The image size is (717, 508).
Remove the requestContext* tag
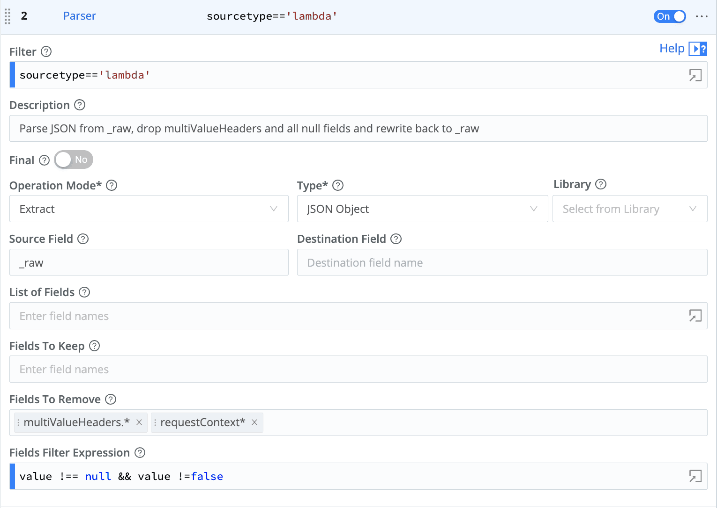point(254,422)
